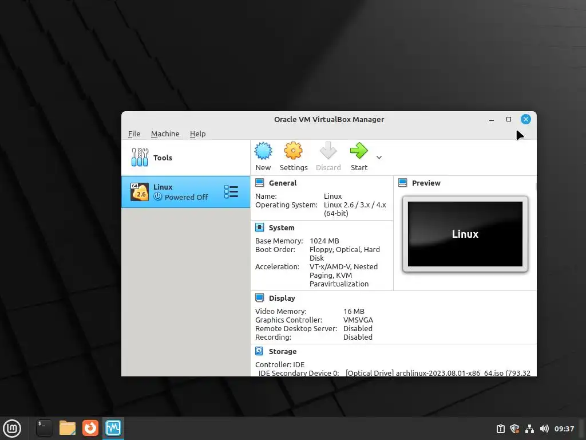Image resolution: width=586 pixels, height=440 pixels.
Task: Open the File menu
Action: [134, 133]
